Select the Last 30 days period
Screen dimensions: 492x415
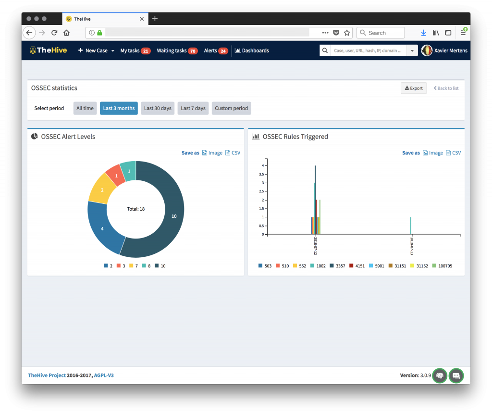158,108
